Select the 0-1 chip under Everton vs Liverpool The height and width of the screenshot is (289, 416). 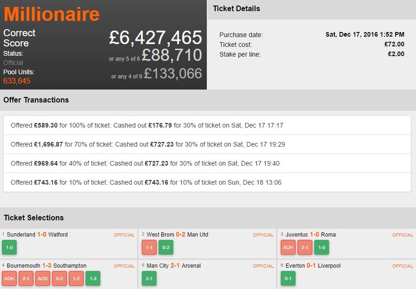(288, 278)
